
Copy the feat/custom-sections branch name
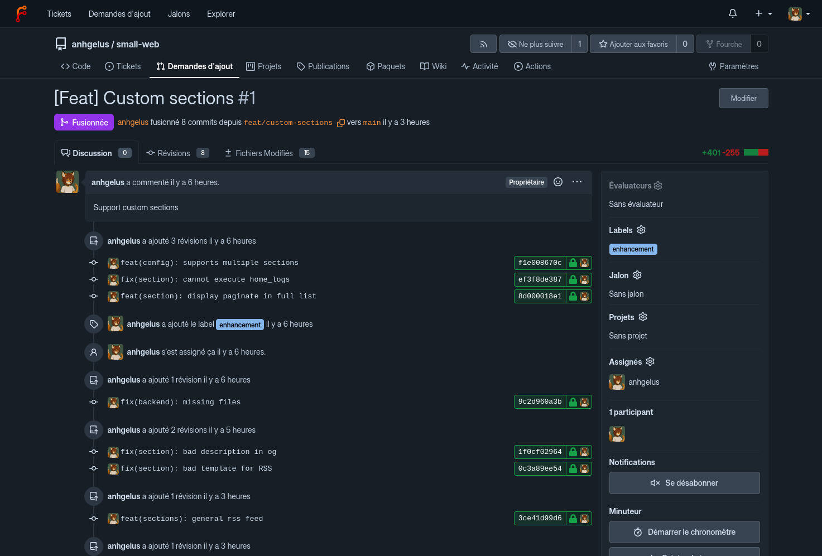pos(340,123)
